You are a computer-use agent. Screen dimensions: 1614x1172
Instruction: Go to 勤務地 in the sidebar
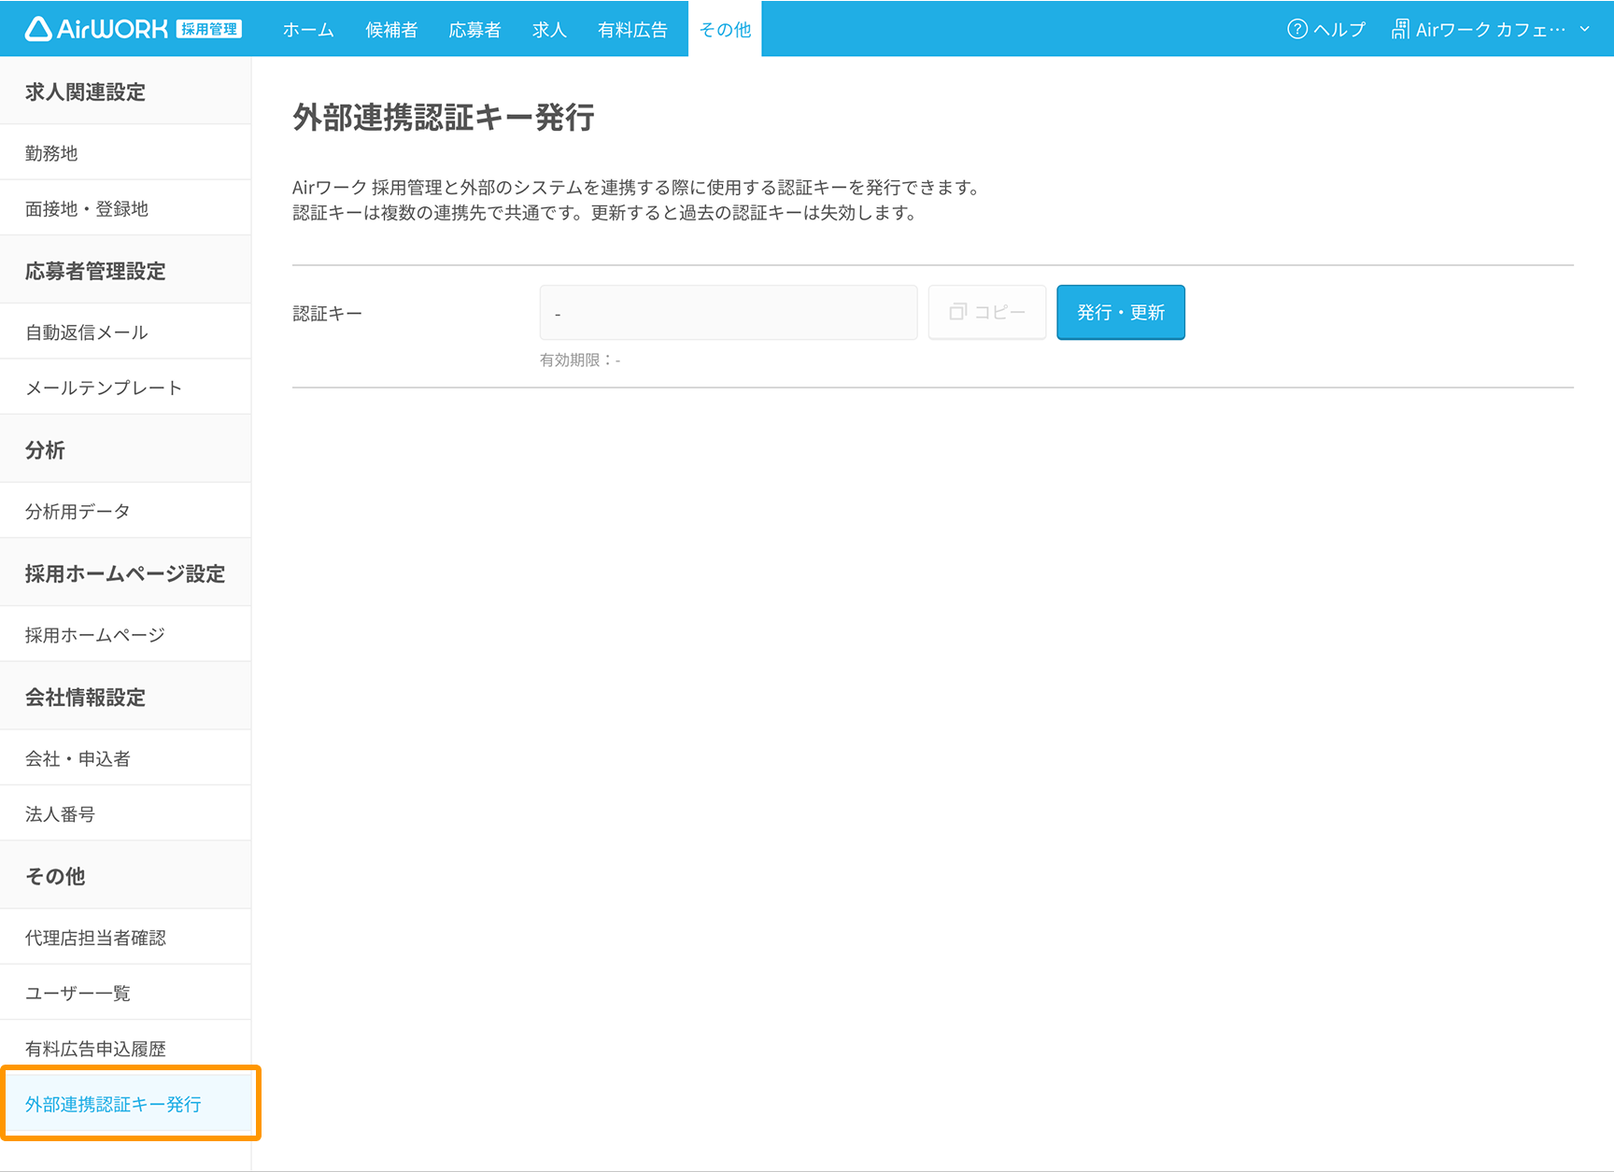125,153
